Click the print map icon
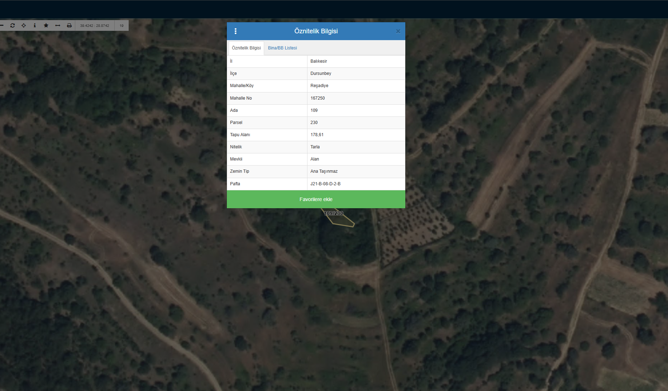Screen dimensions: 668x391 [69, 25]
